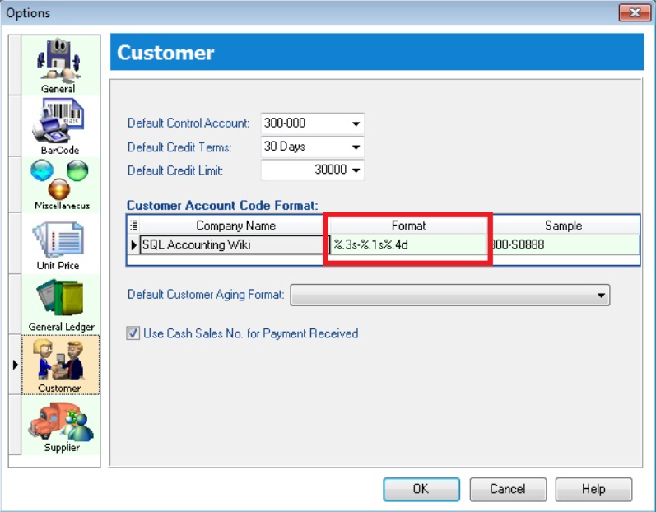Open the General options page icon

click(60, 65)
